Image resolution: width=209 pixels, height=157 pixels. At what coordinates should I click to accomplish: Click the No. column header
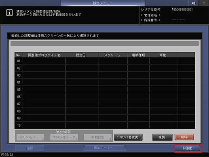[x=19, y=55]
